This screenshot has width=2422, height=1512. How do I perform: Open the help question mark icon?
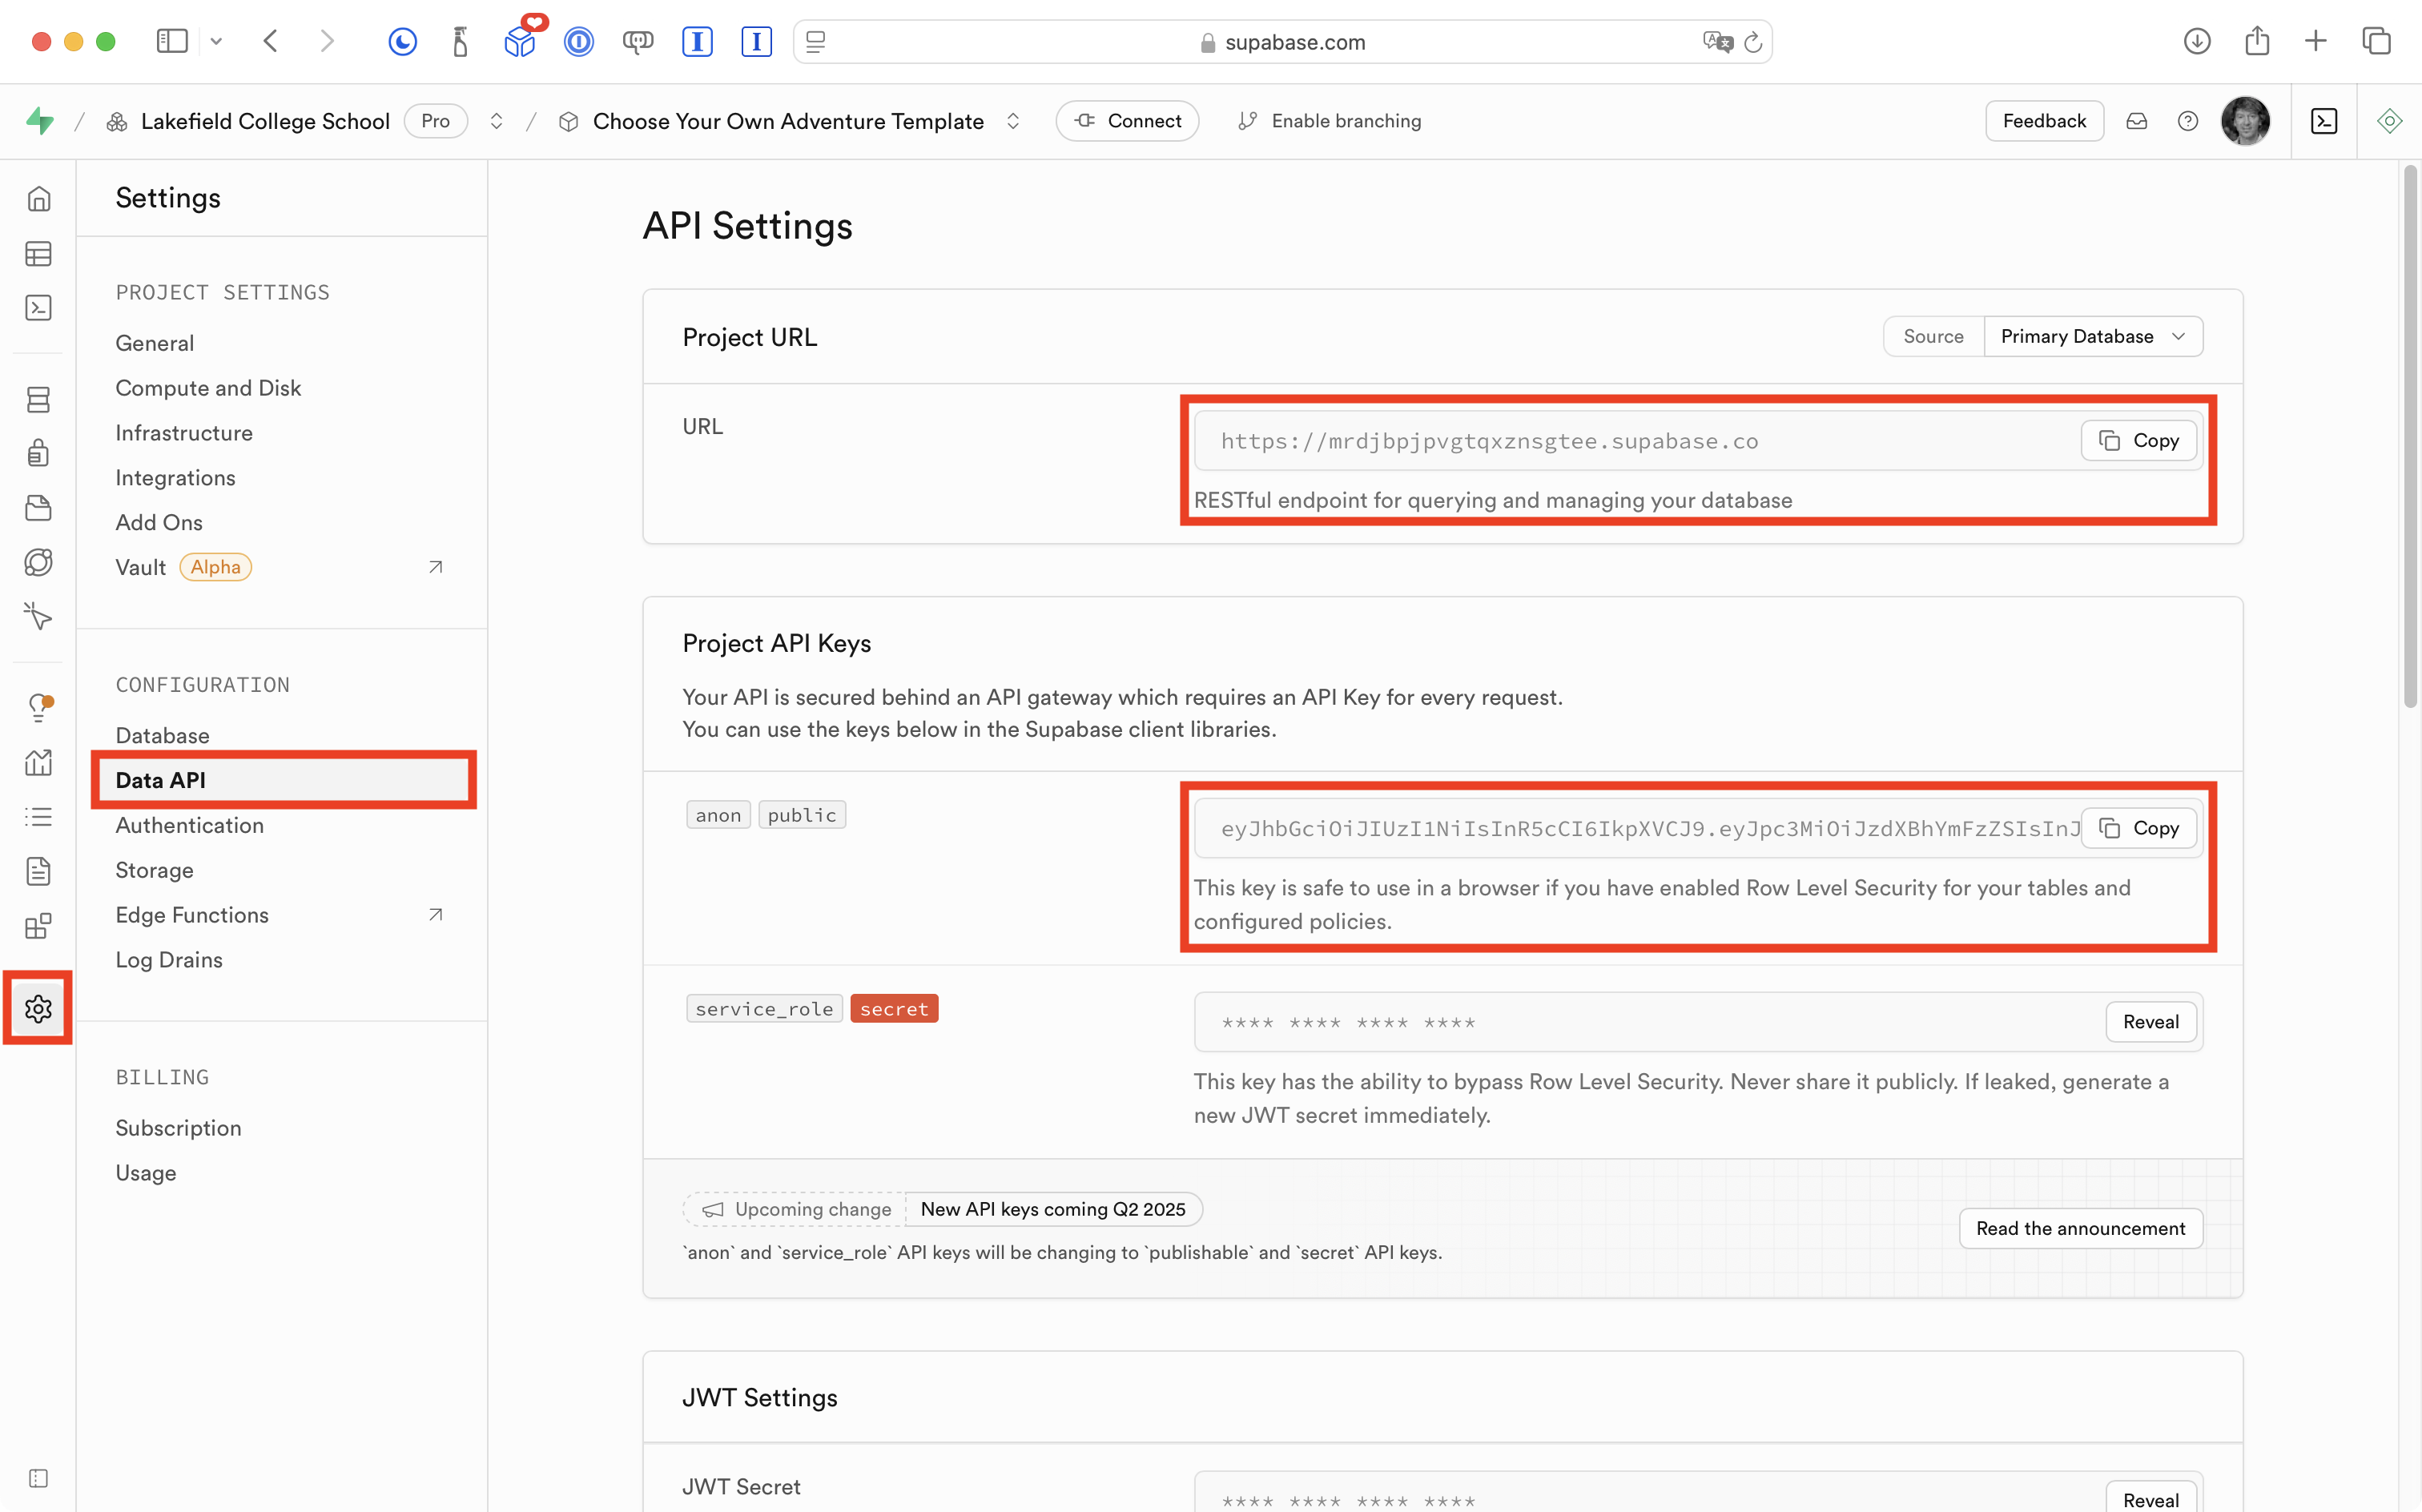pyautogui.click(x=2187, y=121)
